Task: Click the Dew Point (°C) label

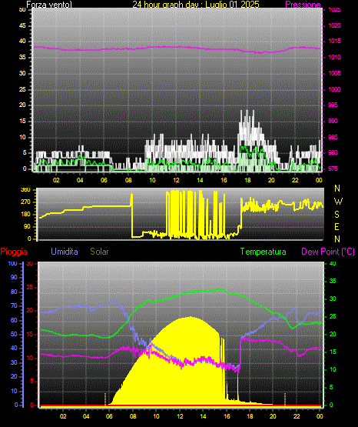Action: (x=328, y=252)
